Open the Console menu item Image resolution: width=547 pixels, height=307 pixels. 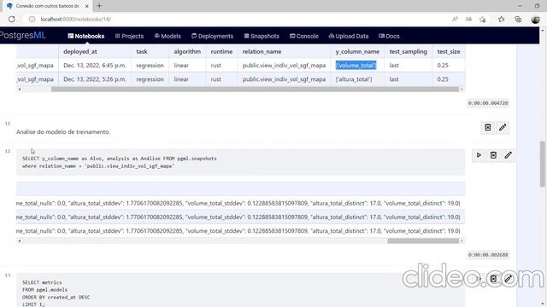tap(304, 36)
